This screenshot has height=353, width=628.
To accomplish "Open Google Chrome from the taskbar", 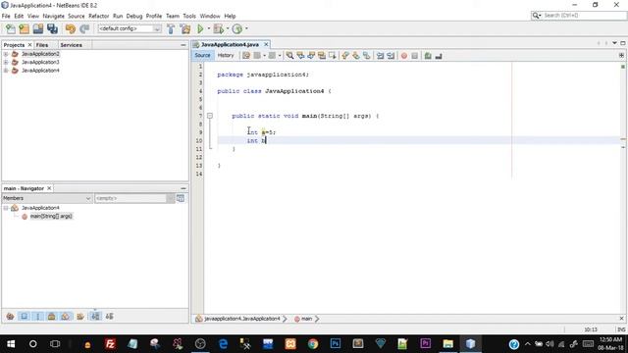I will click(x=313, y=343).
